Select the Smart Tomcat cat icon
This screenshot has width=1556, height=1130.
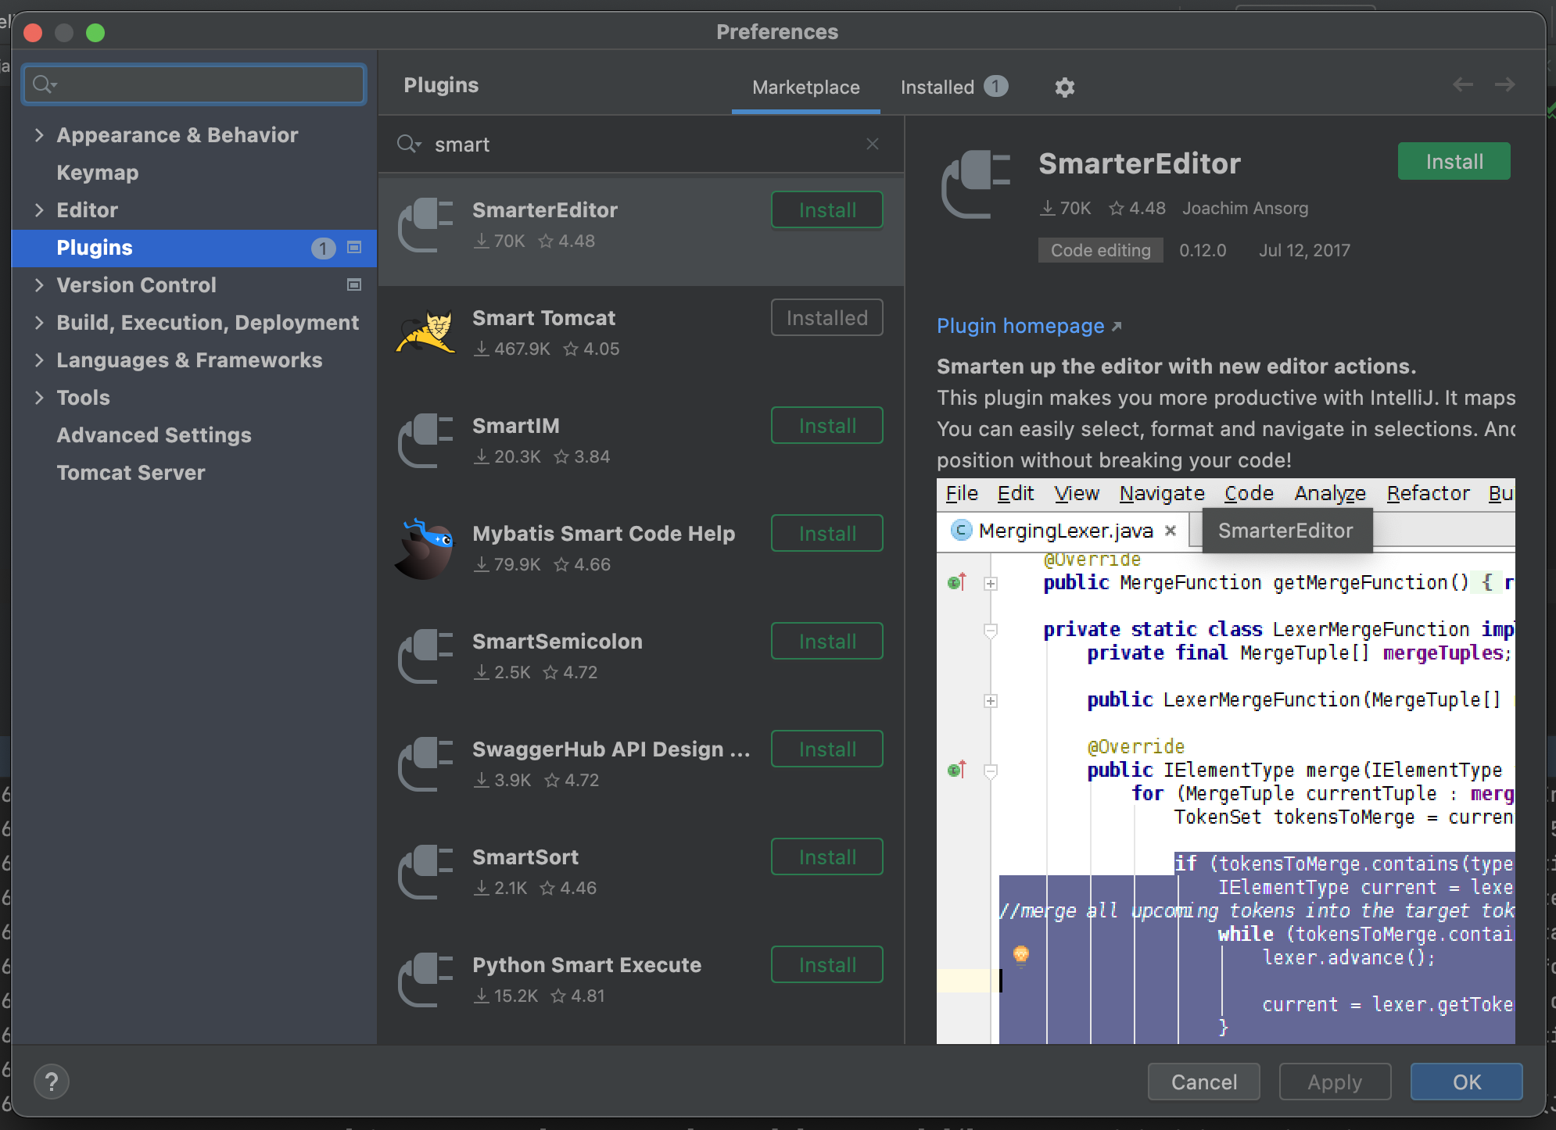point(425,332)
